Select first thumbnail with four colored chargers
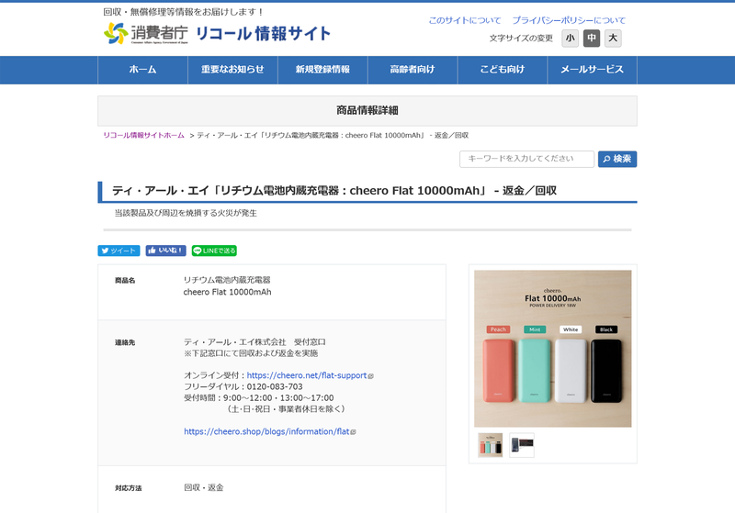 click(x=491, y=445)
